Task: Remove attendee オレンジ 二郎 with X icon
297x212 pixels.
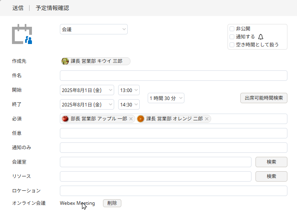Action: 207,119
